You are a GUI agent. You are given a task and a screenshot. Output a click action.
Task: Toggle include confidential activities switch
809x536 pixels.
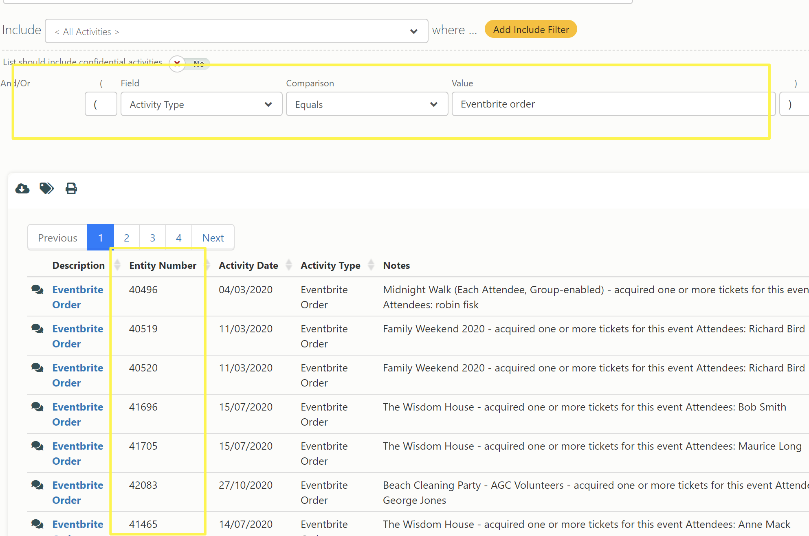pos(189,64)
